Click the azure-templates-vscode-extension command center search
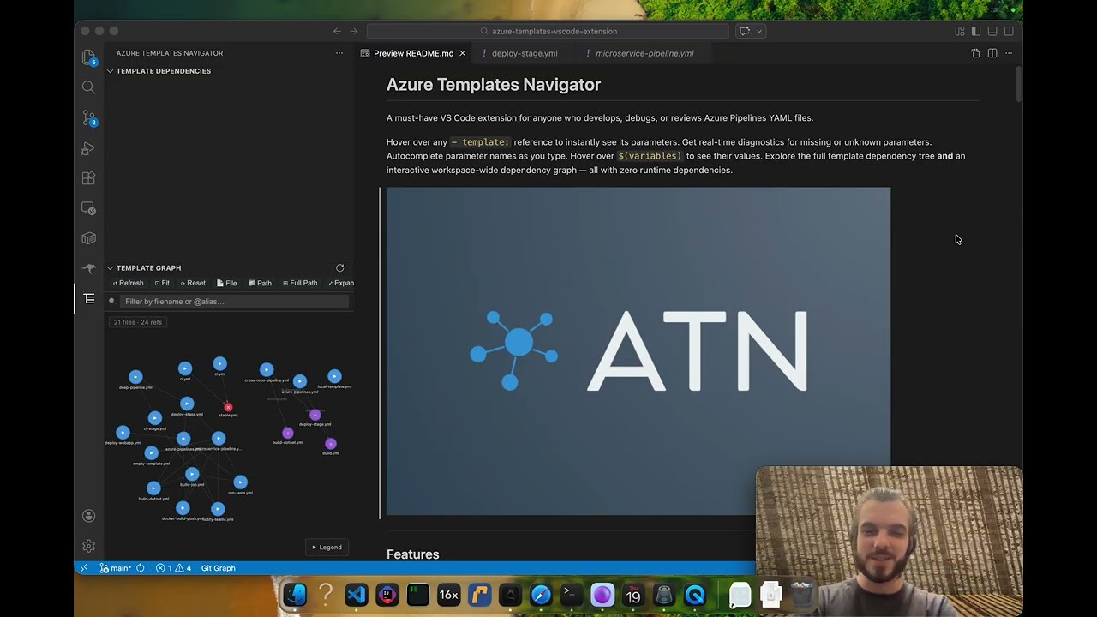 (548, 31)
